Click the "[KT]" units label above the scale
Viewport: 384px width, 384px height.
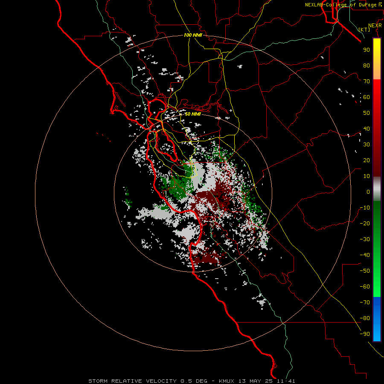click(364, 29)
